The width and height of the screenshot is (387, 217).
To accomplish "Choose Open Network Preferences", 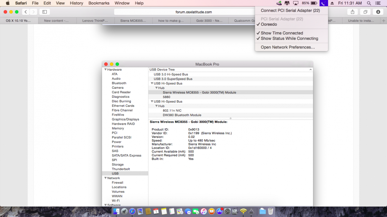I will tap(288, 47).
